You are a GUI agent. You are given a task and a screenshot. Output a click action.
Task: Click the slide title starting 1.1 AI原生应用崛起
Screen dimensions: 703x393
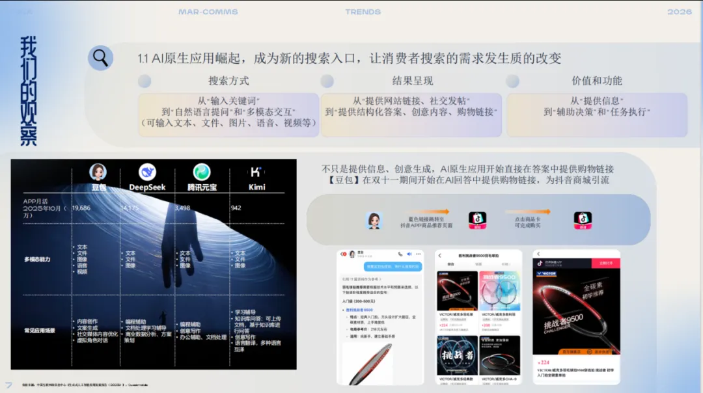350,59
